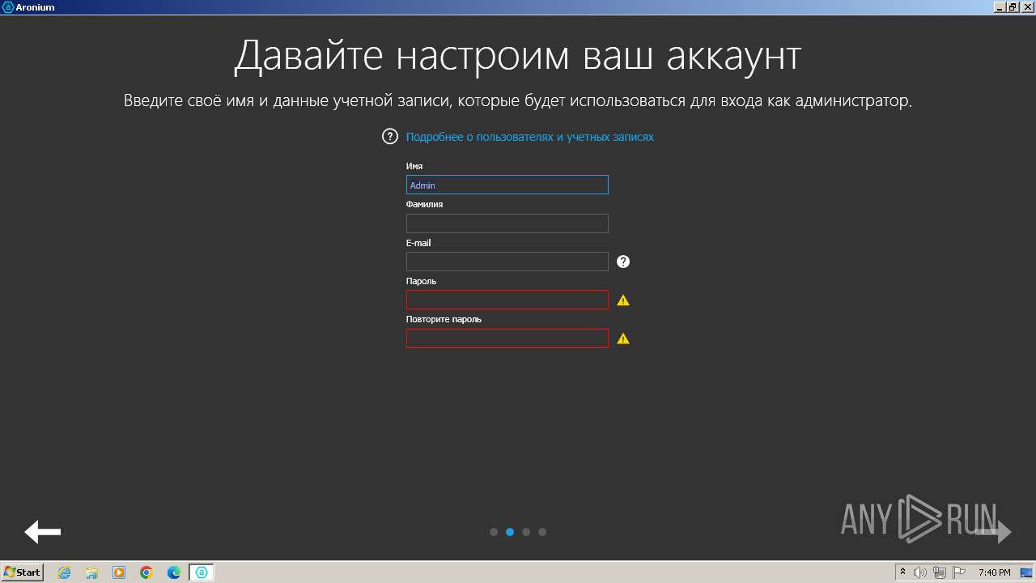Image resolution: width=1036 pixels, height=583 pixels.
Task: Open network status tray icon
Action: coord(940,572)
